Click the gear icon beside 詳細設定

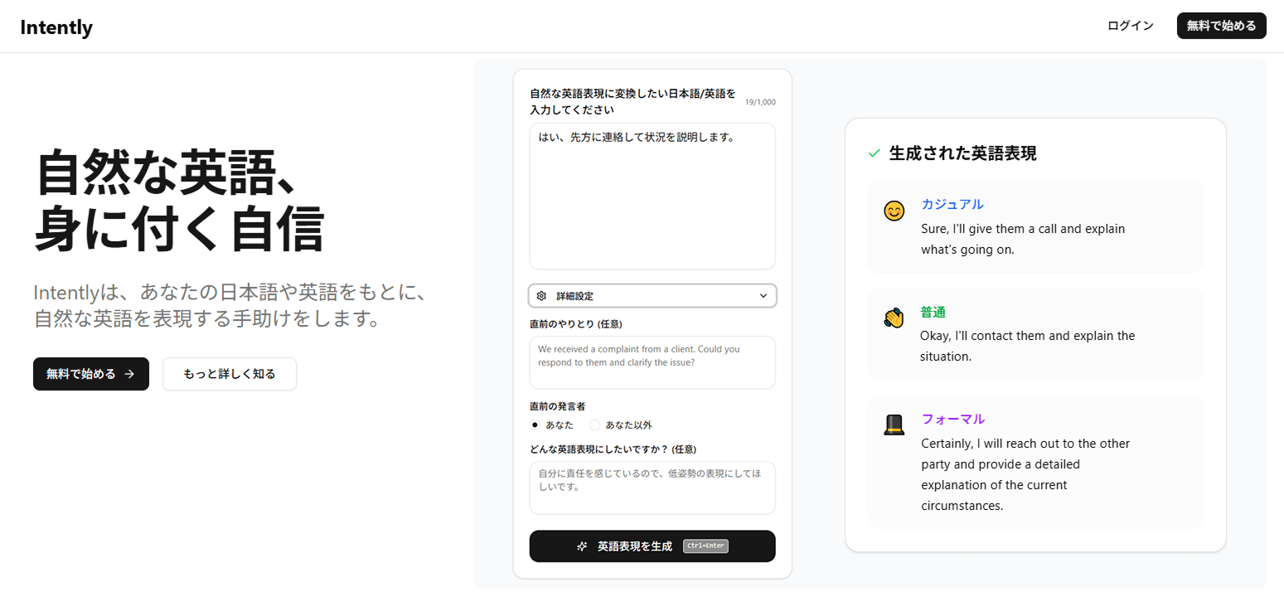[541, 296]
